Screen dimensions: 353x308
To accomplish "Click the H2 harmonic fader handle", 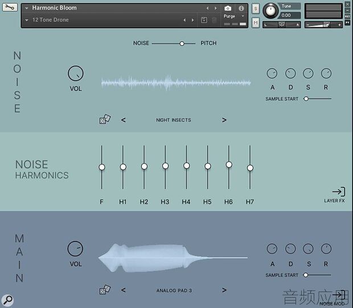I will click(x=144, y=167).
